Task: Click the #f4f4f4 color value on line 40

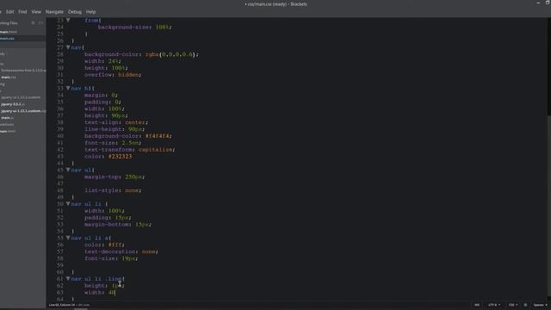Action: (x=157, y=136)
